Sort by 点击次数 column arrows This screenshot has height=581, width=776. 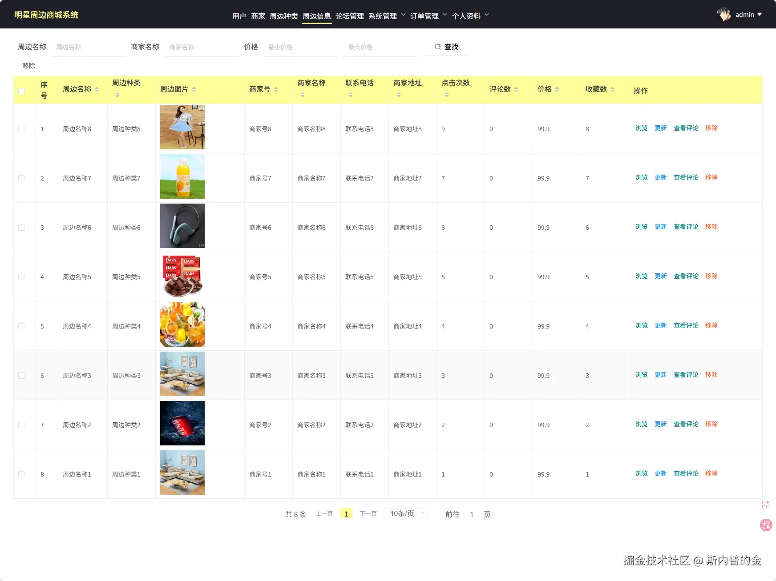click(447, 95)
